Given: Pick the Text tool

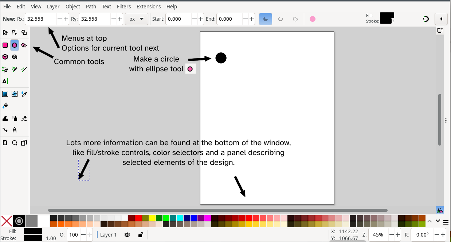Looking at the screenshot, I should 5,81.
